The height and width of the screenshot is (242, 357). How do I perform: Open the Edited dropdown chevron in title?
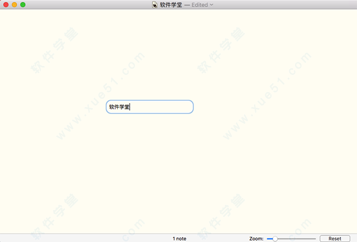pyautogui.click(x=211, y=5)
